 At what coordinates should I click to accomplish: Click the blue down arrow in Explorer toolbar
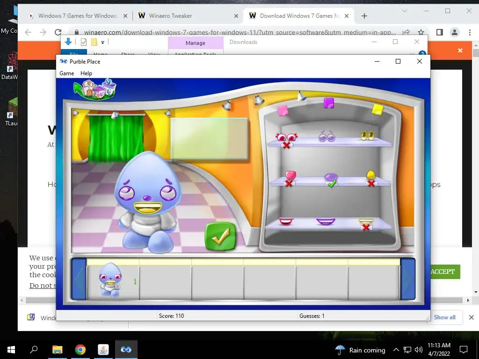68,42
